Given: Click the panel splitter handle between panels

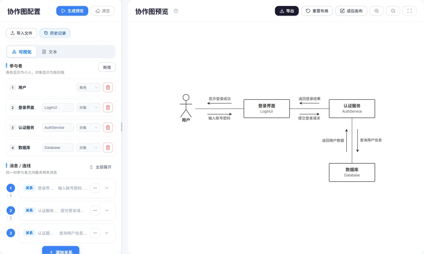Looking at the screenshot, I should pyautogui.click(x=122, y=127).
